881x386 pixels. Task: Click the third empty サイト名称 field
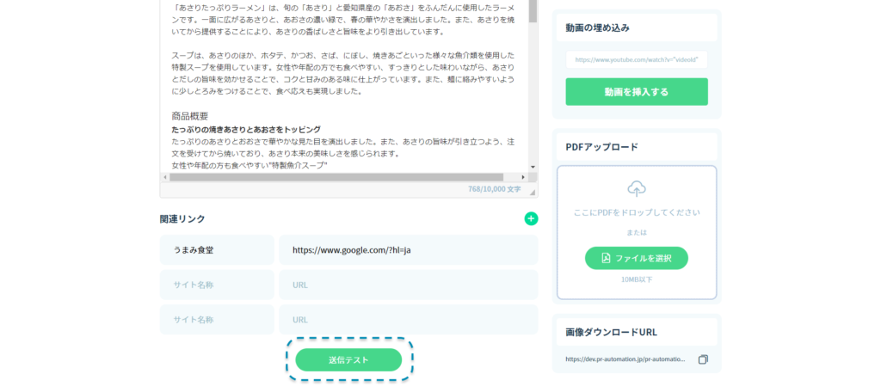217,319
